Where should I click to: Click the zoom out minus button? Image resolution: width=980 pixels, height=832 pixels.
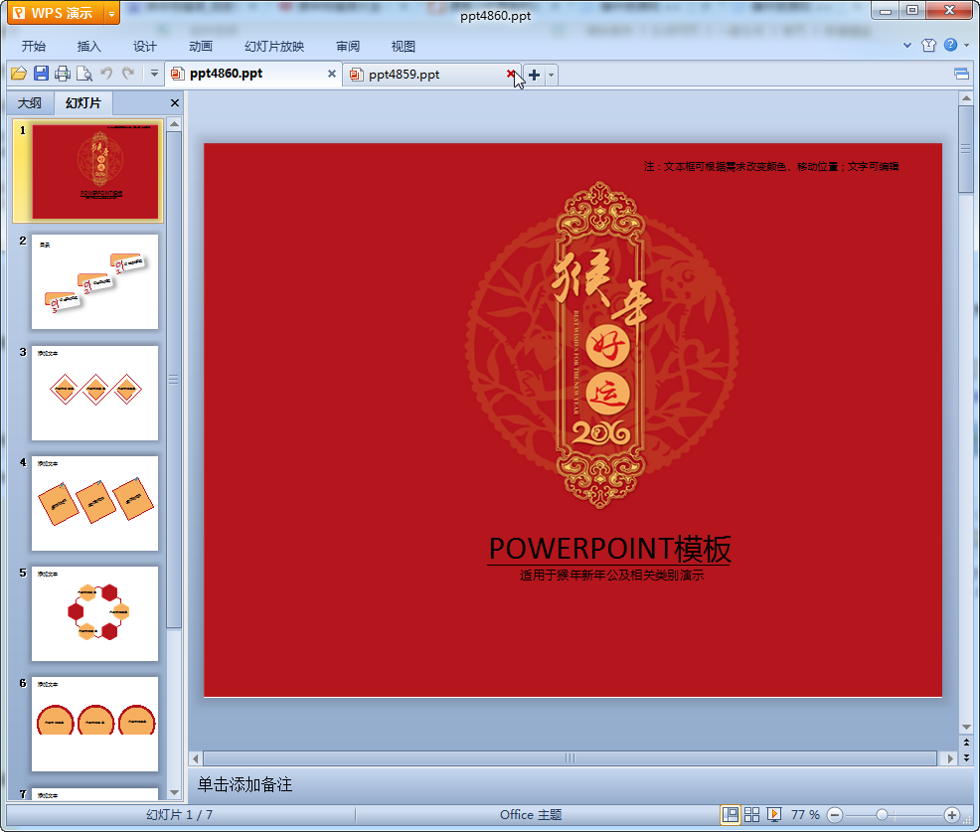(835, 814)
